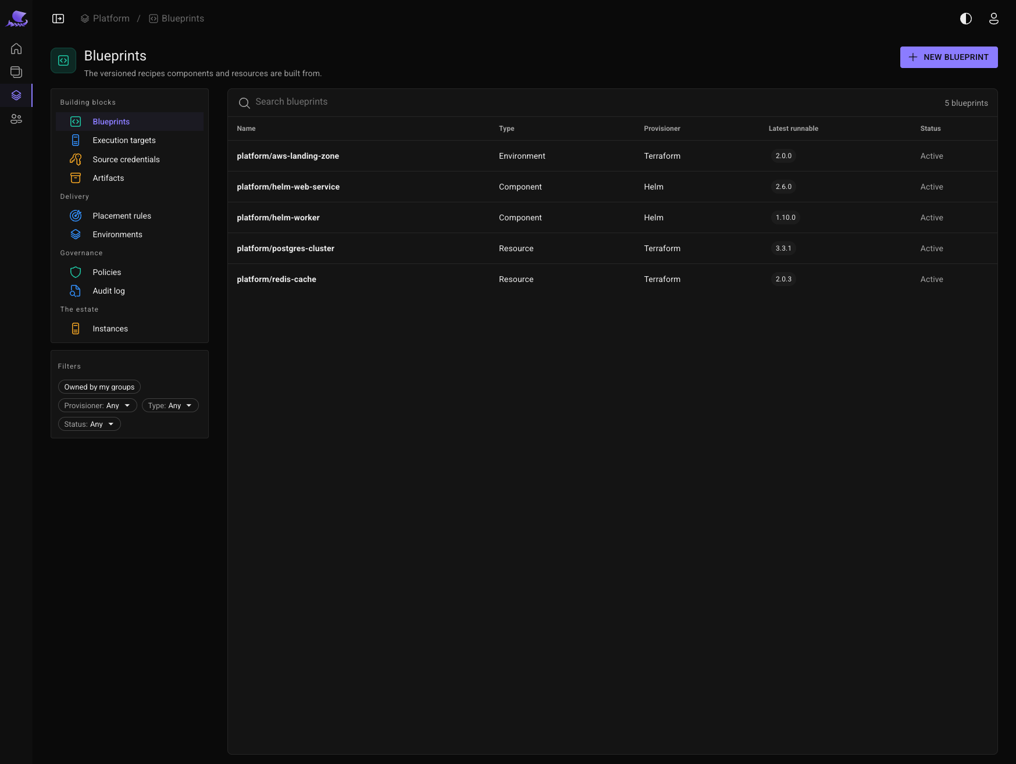Click the Policies shield icon
This screenshot has width=1016, height=764.
point(76,272)
